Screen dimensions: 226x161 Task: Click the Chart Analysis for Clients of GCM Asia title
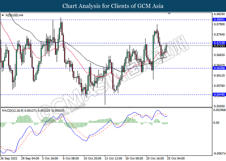[x=113, y=6]
